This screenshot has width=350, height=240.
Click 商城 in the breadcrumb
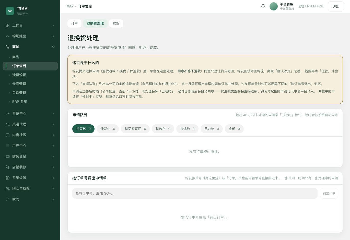70,6
